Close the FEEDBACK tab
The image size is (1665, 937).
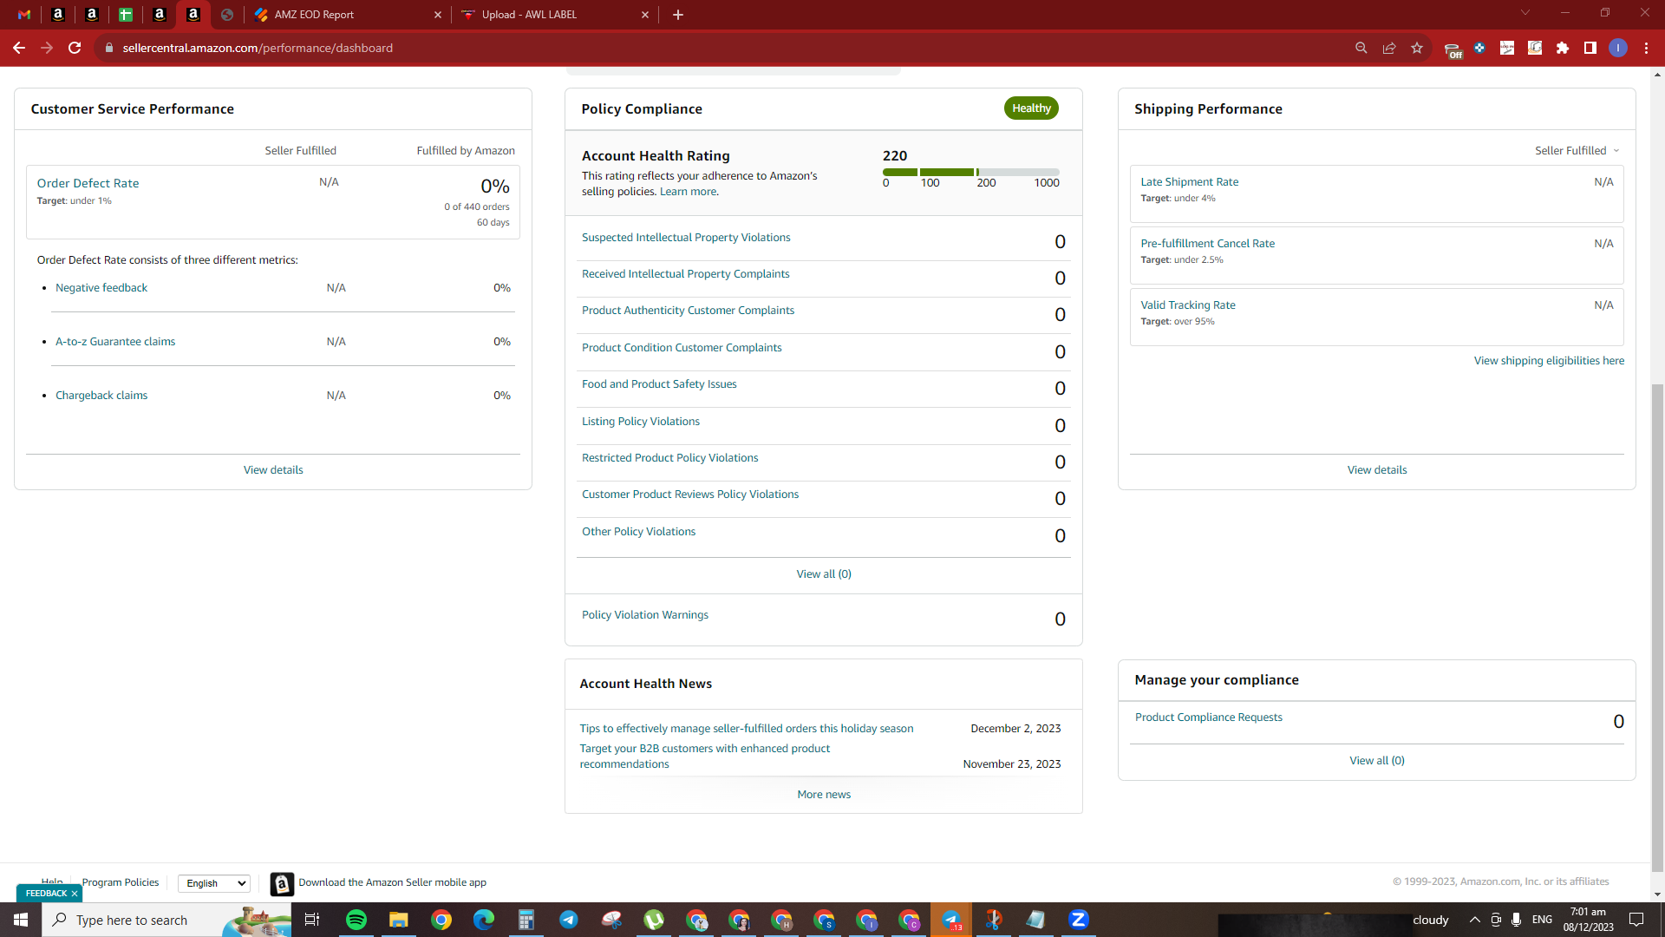75,894
